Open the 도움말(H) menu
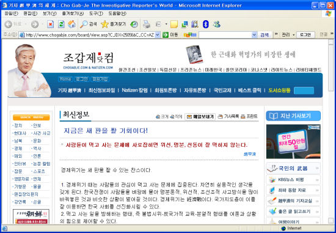This screenshot has height=233, width=336. coord(117,13)
